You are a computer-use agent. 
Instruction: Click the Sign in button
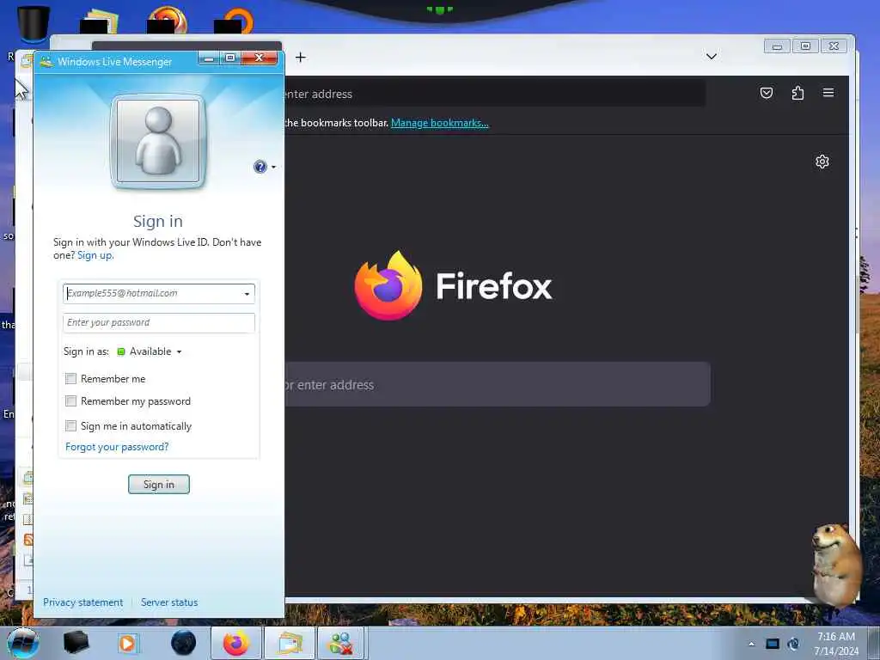(159, 485)
